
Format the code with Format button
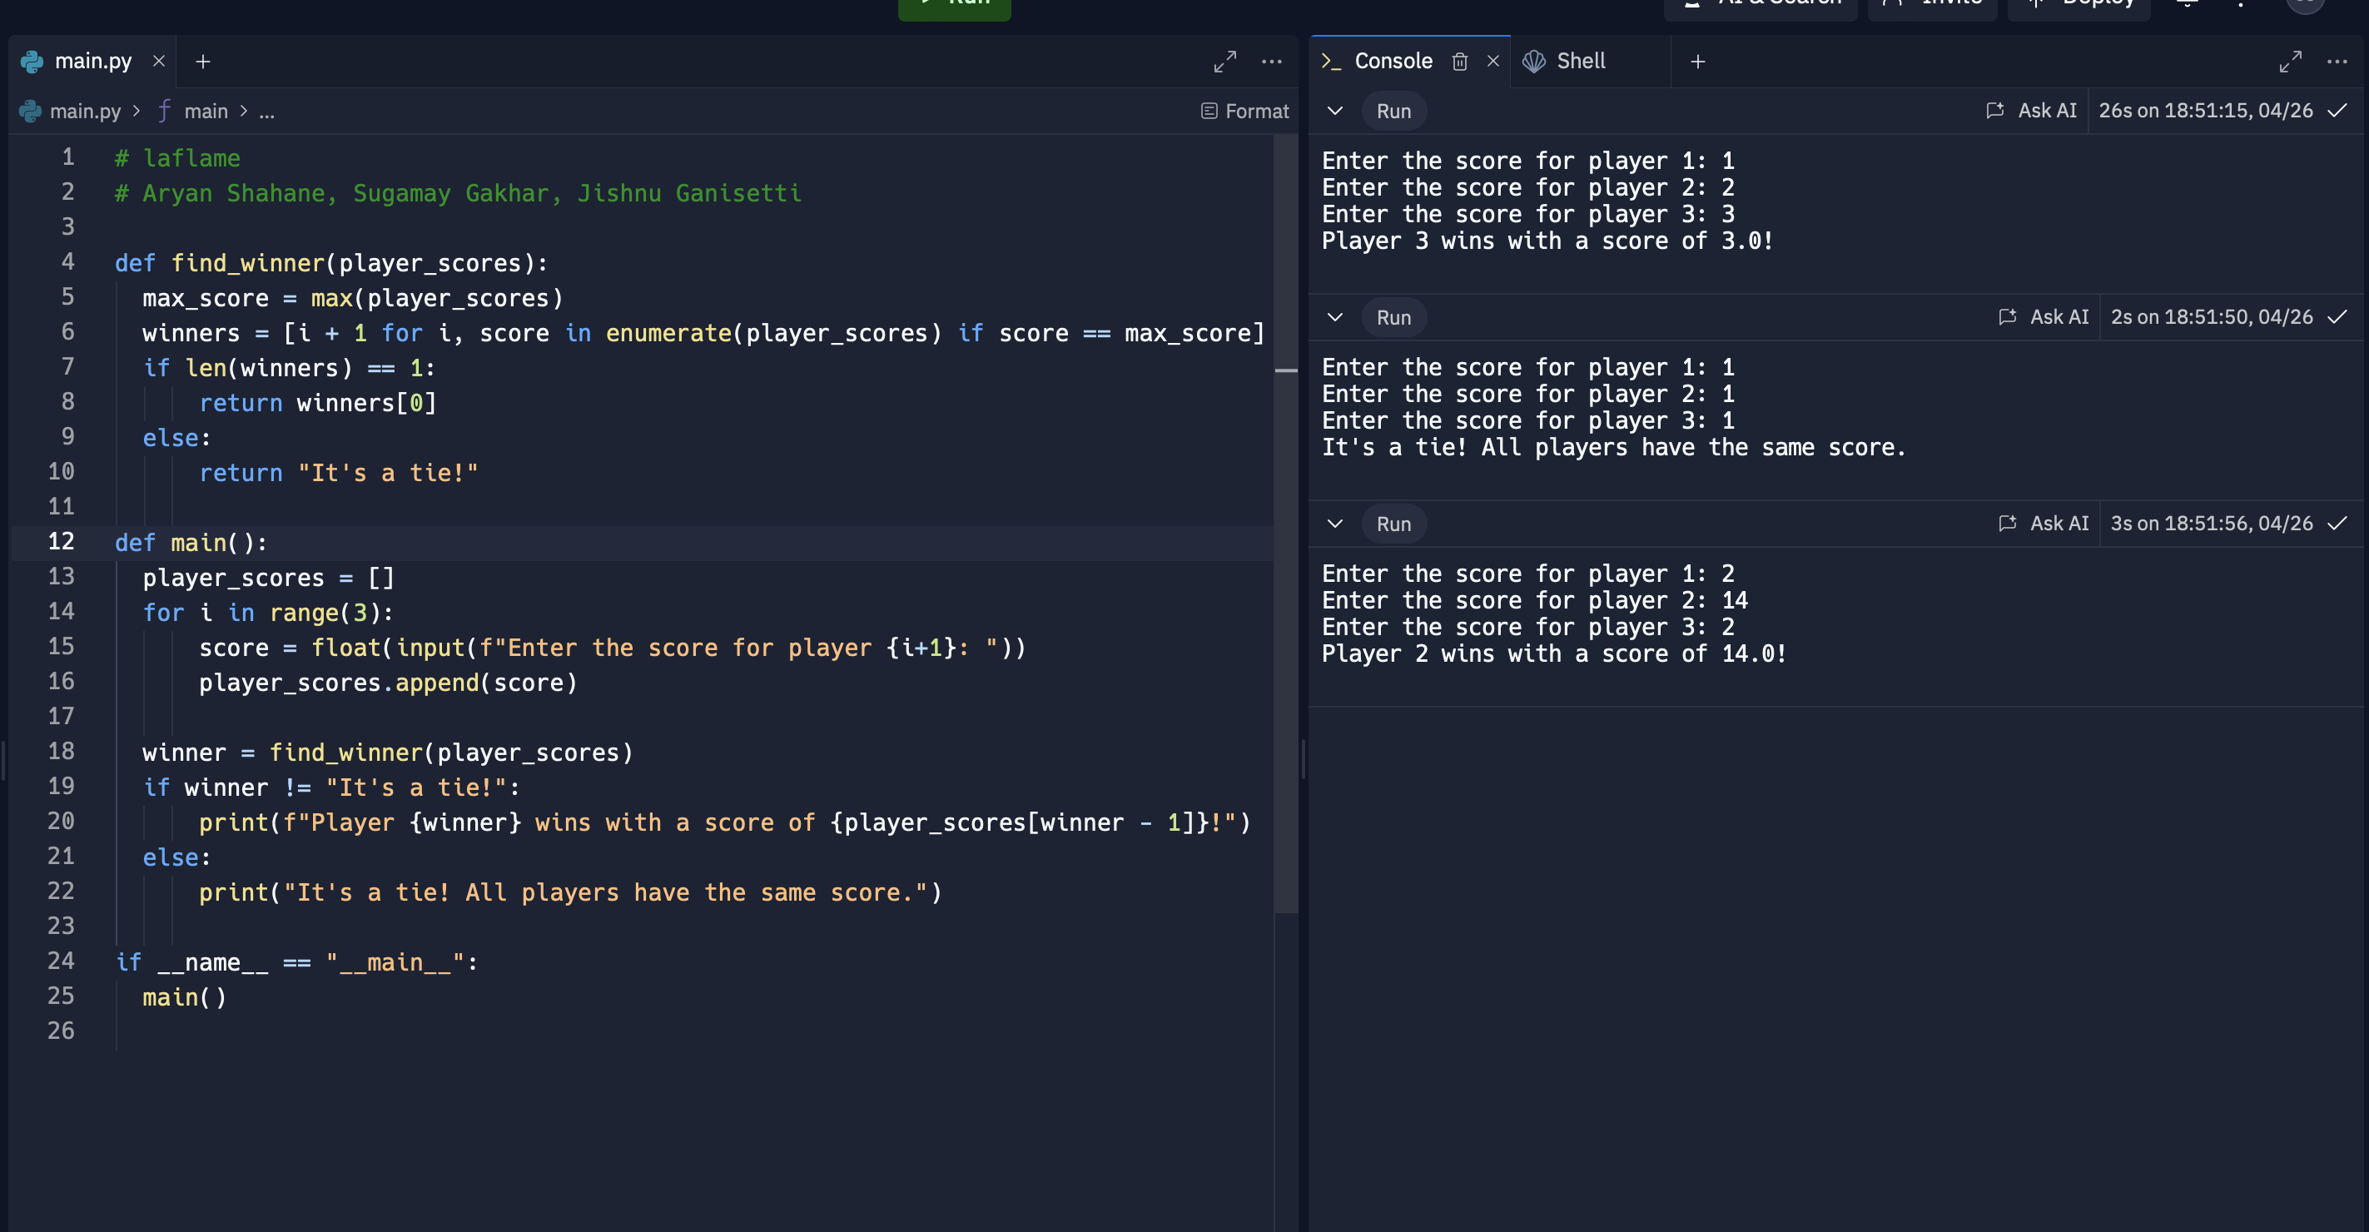(x=1245, y=112)
